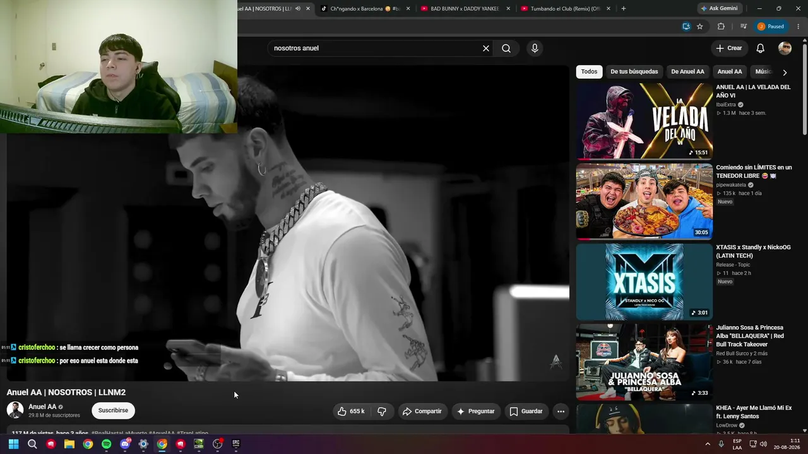The height and width of the screenshot is (454, 808).
Task: Open YouTube notifications bell
Action: click(761, 49)
